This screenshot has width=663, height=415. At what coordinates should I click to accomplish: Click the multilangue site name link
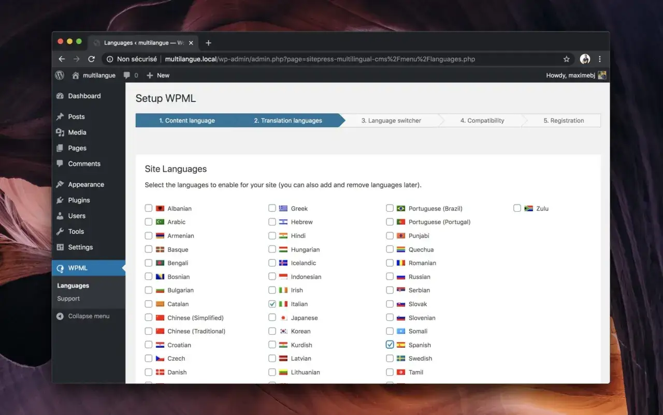coord(94,75)
